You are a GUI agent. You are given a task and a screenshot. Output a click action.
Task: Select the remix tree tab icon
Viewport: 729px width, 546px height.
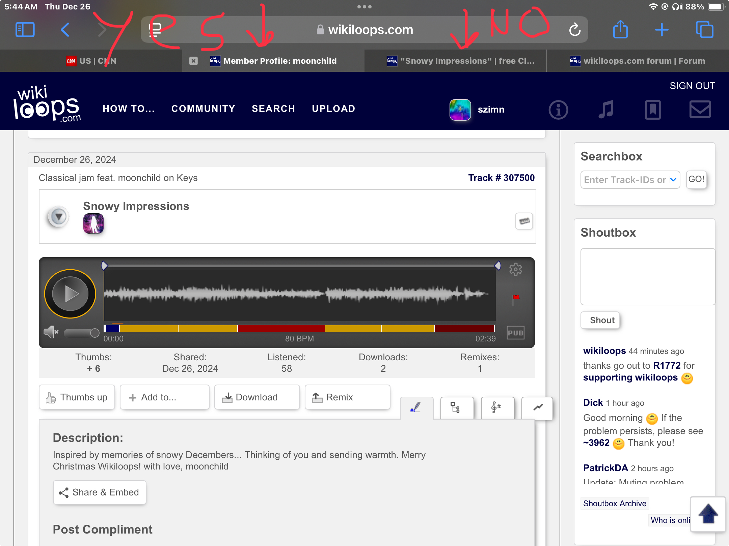457,408
